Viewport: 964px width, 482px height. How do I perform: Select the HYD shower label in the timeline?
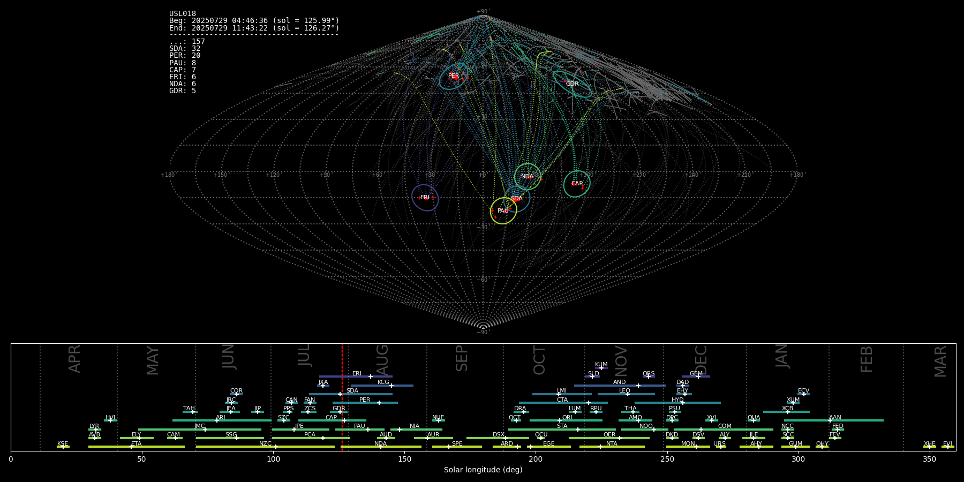pos(678,400)
